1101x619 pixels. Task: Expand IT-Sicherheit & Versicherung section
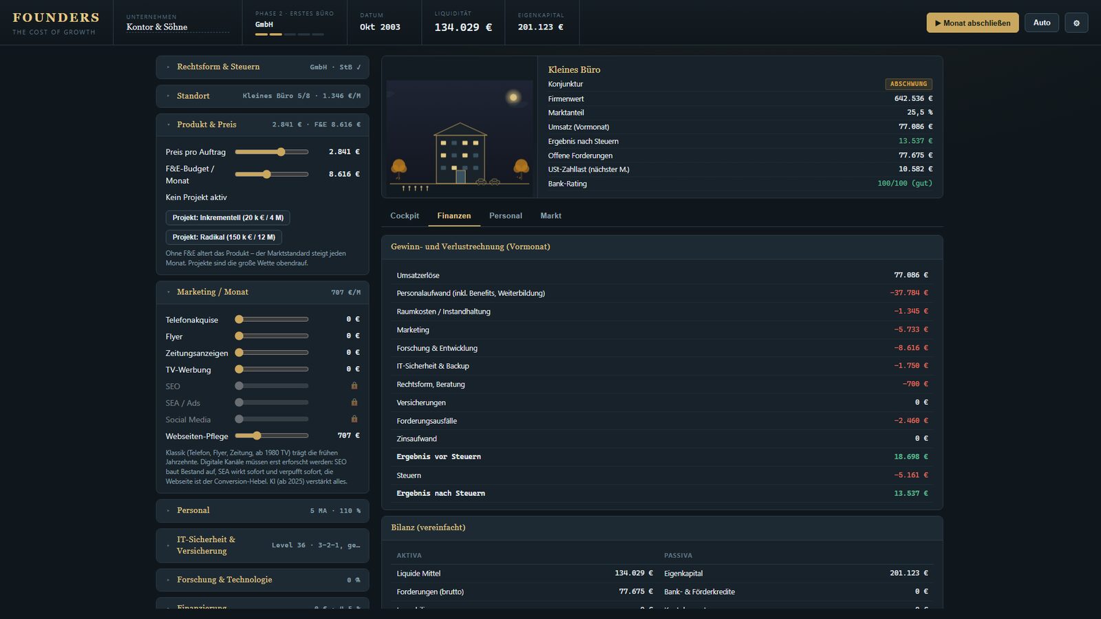(263, 545)
